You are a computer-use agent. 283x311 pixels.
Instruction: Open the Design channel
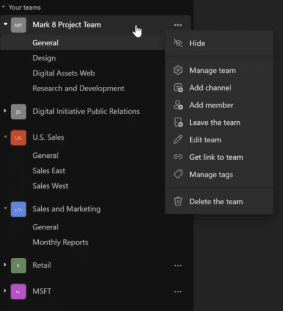point(44,58)
